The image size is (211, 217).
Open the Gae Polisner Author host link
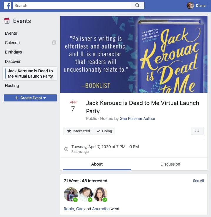tap(137, 118)
